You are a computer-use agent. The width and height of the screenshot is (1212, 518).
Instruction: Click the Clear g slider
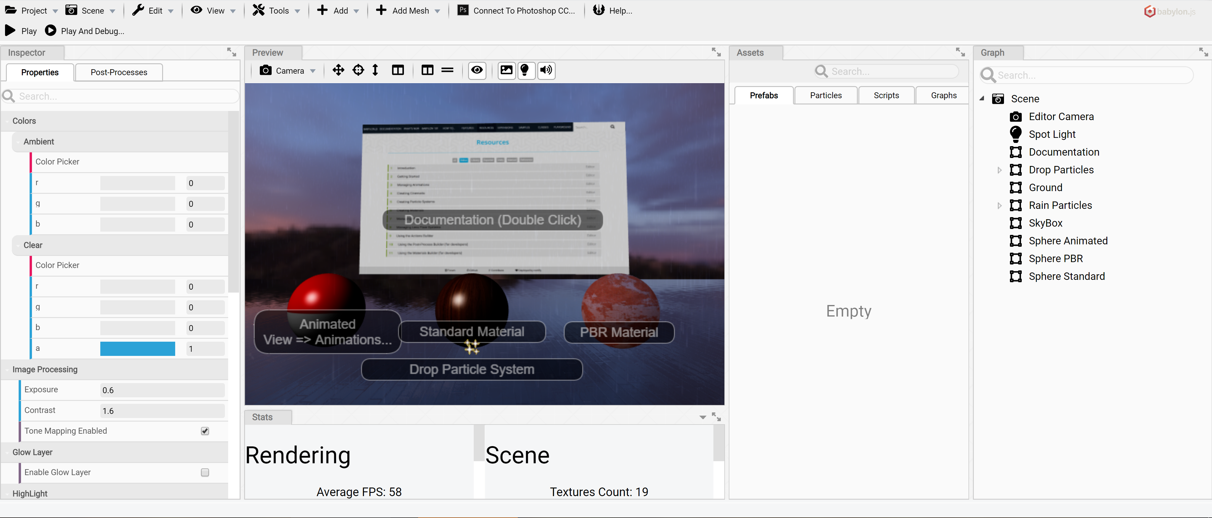[137, 307]
